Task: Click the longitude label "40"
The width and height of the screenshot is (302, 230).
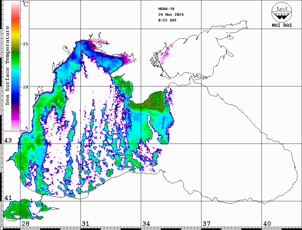Action: point(267,223)
